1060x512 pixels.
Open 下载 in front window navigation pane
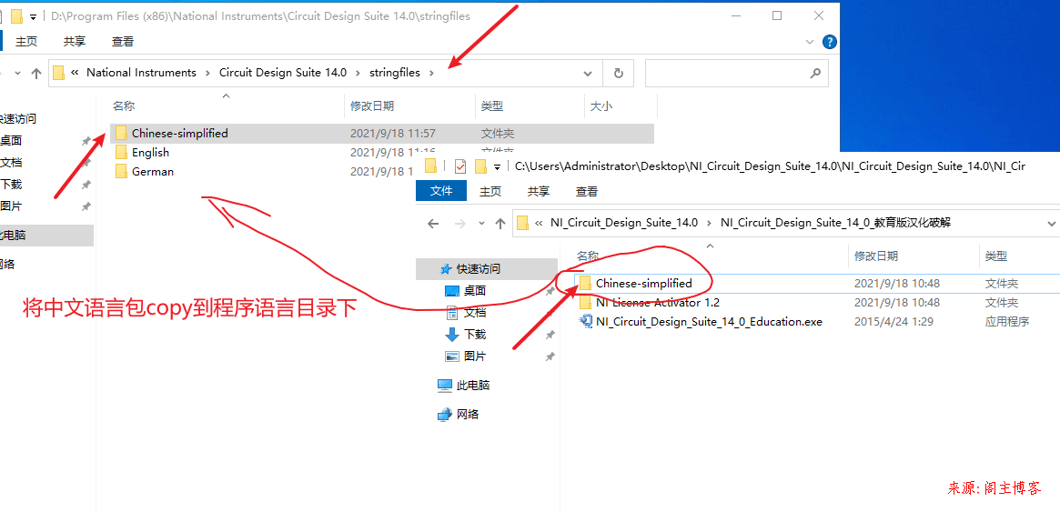tap(475, 334)
